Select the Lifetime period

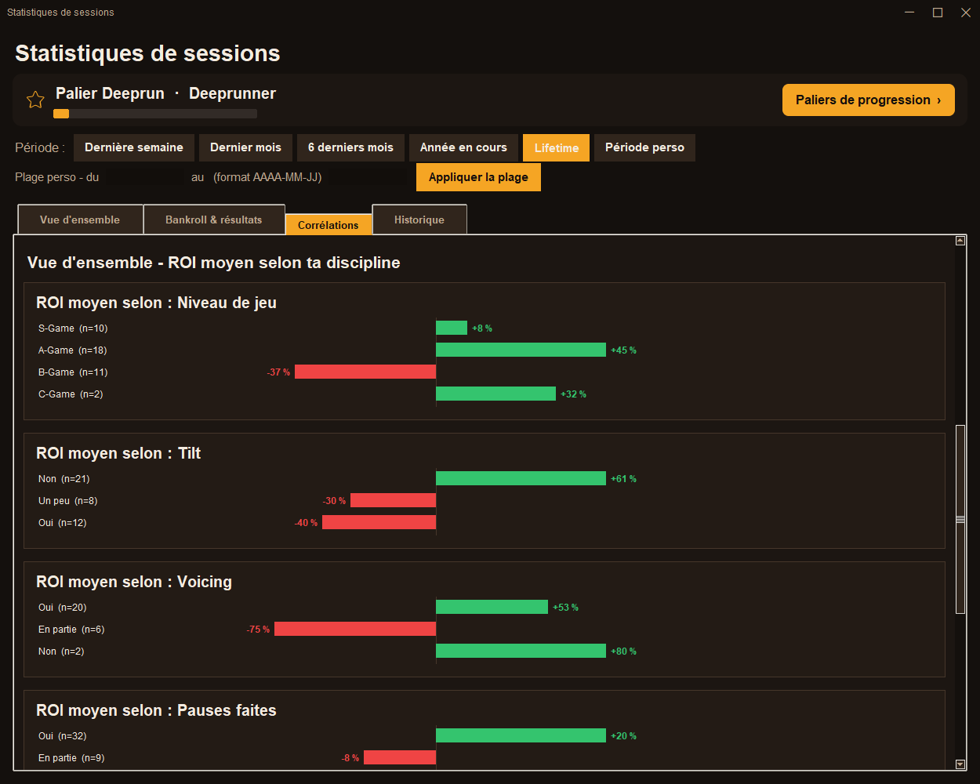coord(557,147)
